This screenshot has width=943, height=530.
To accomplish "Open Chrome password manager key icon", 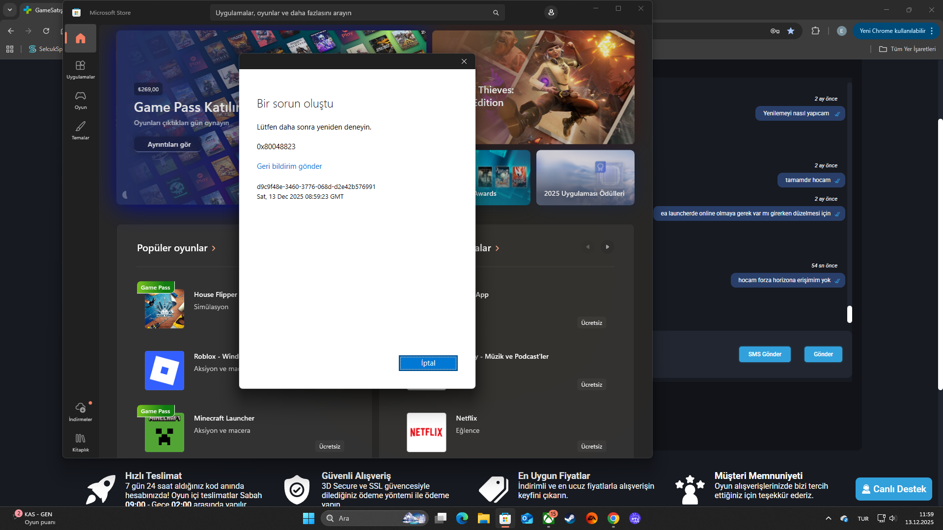I will [x=775, y=31].
